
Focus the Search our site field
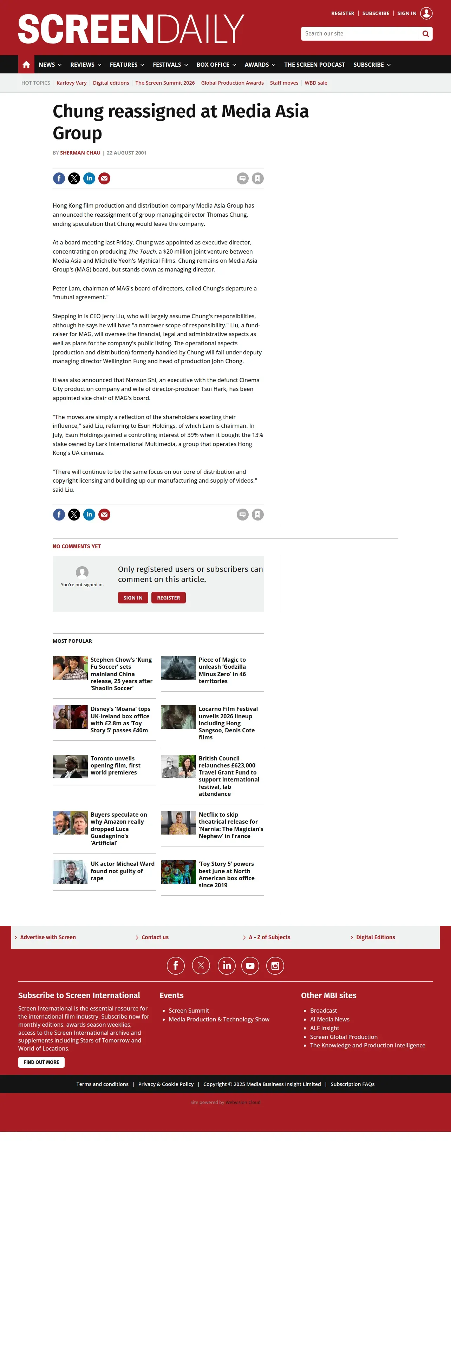(x=360, y=34)
